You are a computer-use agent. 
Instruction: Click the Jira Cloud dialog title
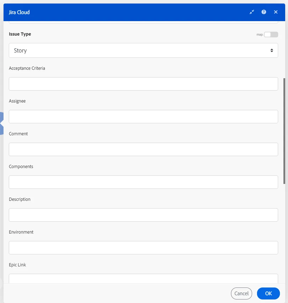tap(19, 12)
